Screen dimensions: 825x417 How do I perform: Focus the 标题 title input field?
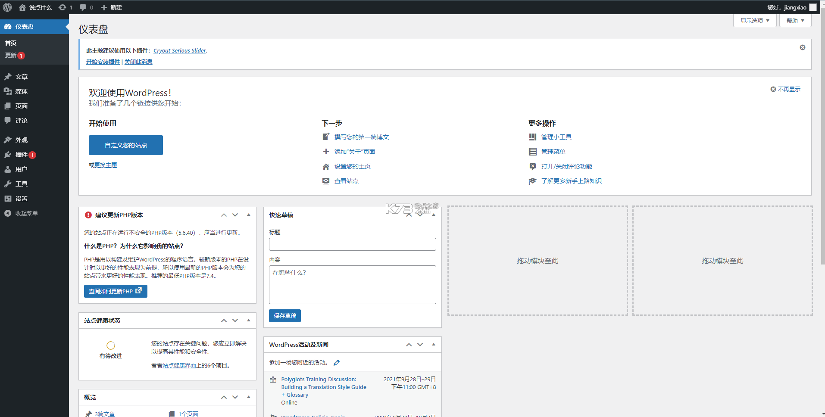coord(353,244)
